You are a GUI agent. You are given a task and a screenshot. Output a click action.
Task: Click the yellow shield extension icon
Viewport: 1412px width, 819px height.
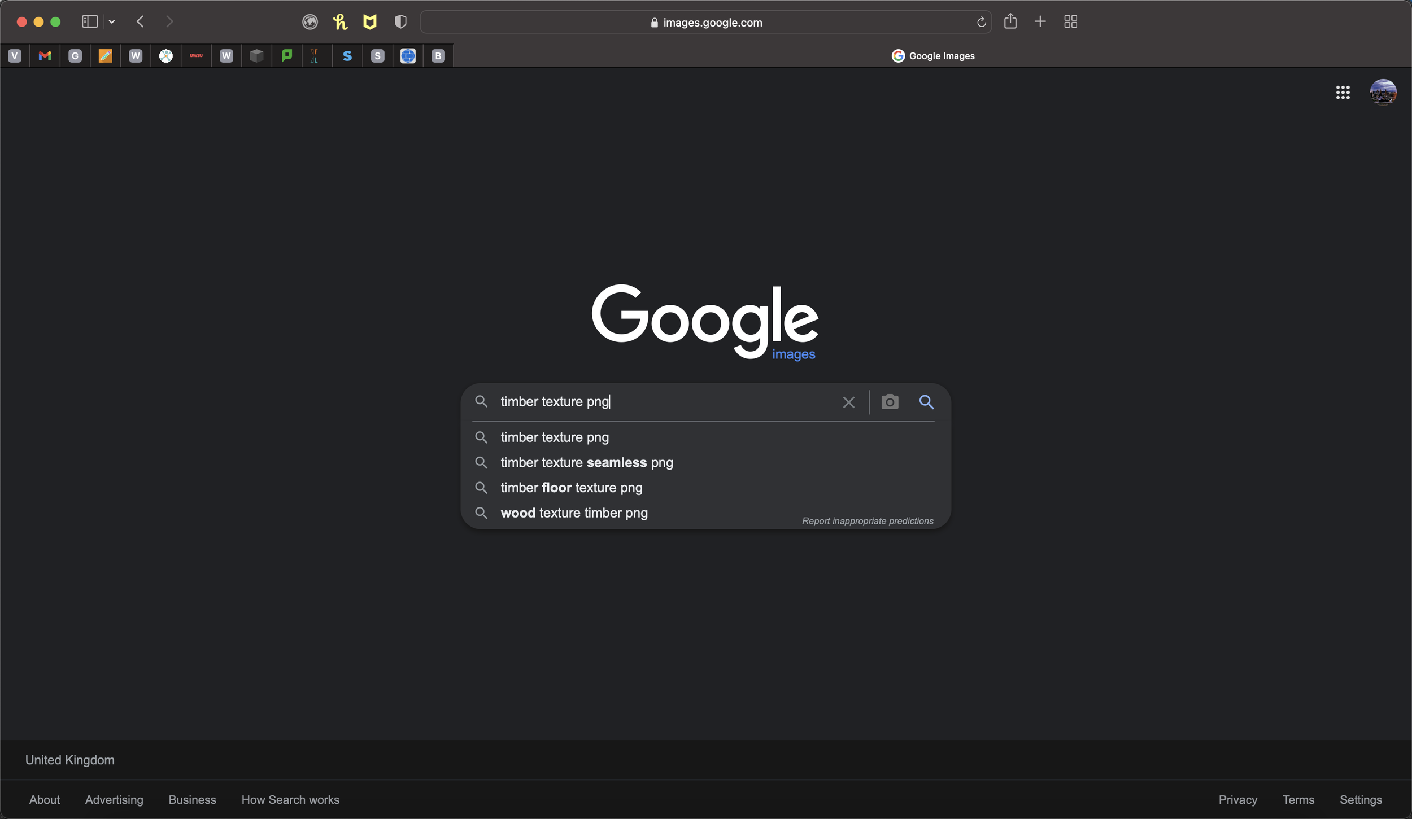pos(370,22)
